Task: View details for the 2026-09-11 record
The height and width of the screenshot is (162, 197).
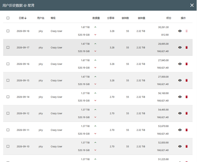Action: pyautogui.click(x=180, y=130)
